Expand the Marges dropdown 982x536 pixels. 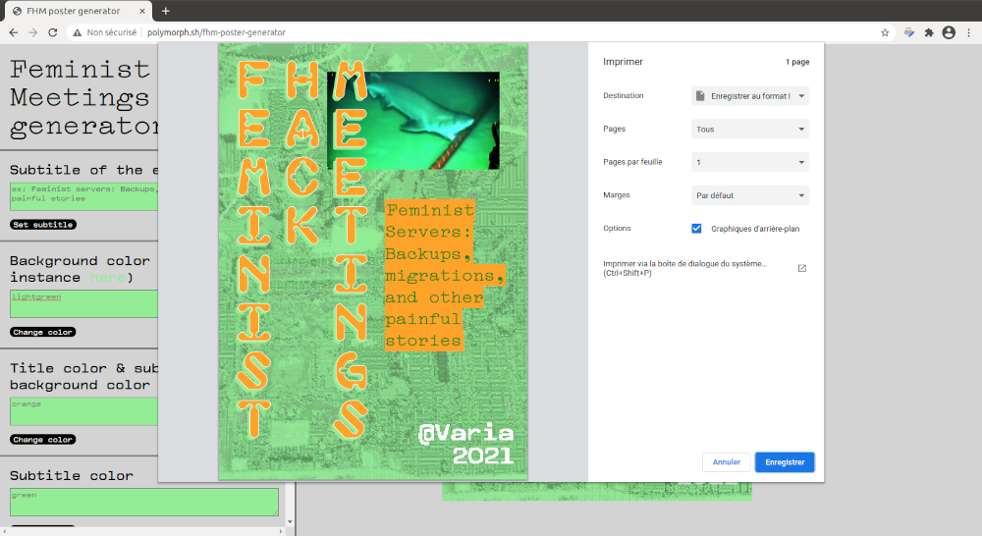pyautogui.click(x=750, y=195)
